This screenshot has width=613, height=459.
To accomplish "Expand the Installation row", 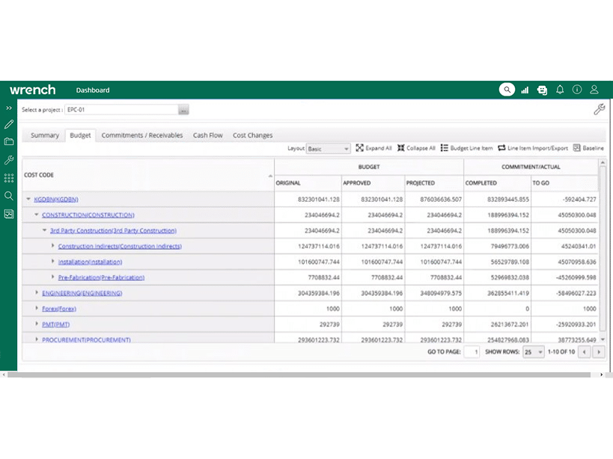I will tap(53, 262).
